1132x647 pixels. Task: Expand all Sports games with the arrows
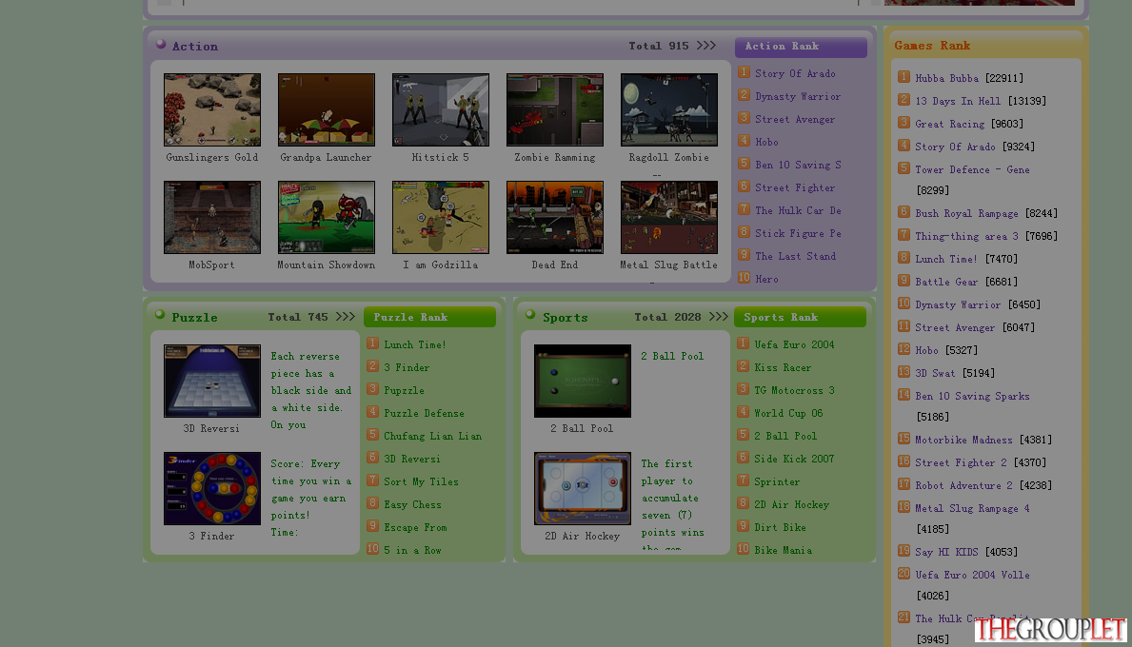[718, 317]
